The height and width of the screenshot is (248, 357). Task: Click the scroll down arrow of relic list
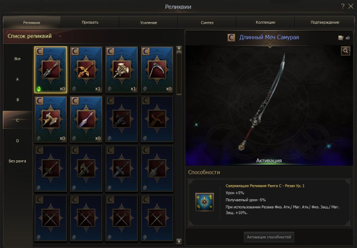coord(179,241)
